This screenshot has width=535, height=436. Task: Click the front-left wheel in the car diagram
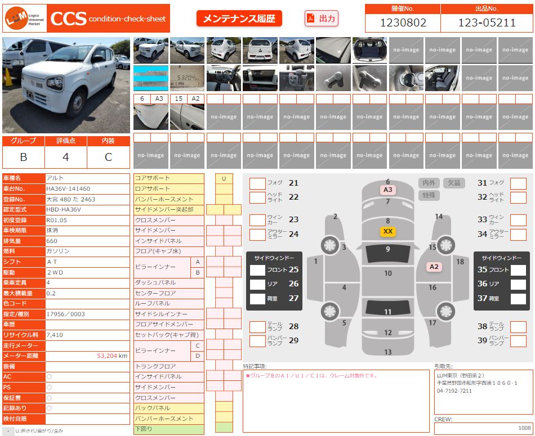coord(329,245)
